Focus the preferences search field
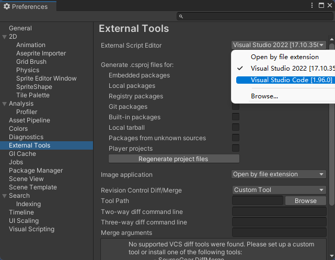Image resolution: width=335 pixels, height=260 pixels. point(255,16)
